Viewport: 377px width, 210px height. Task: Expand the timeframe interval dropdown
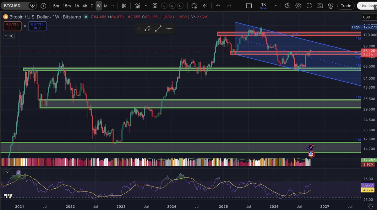(113, 6)
